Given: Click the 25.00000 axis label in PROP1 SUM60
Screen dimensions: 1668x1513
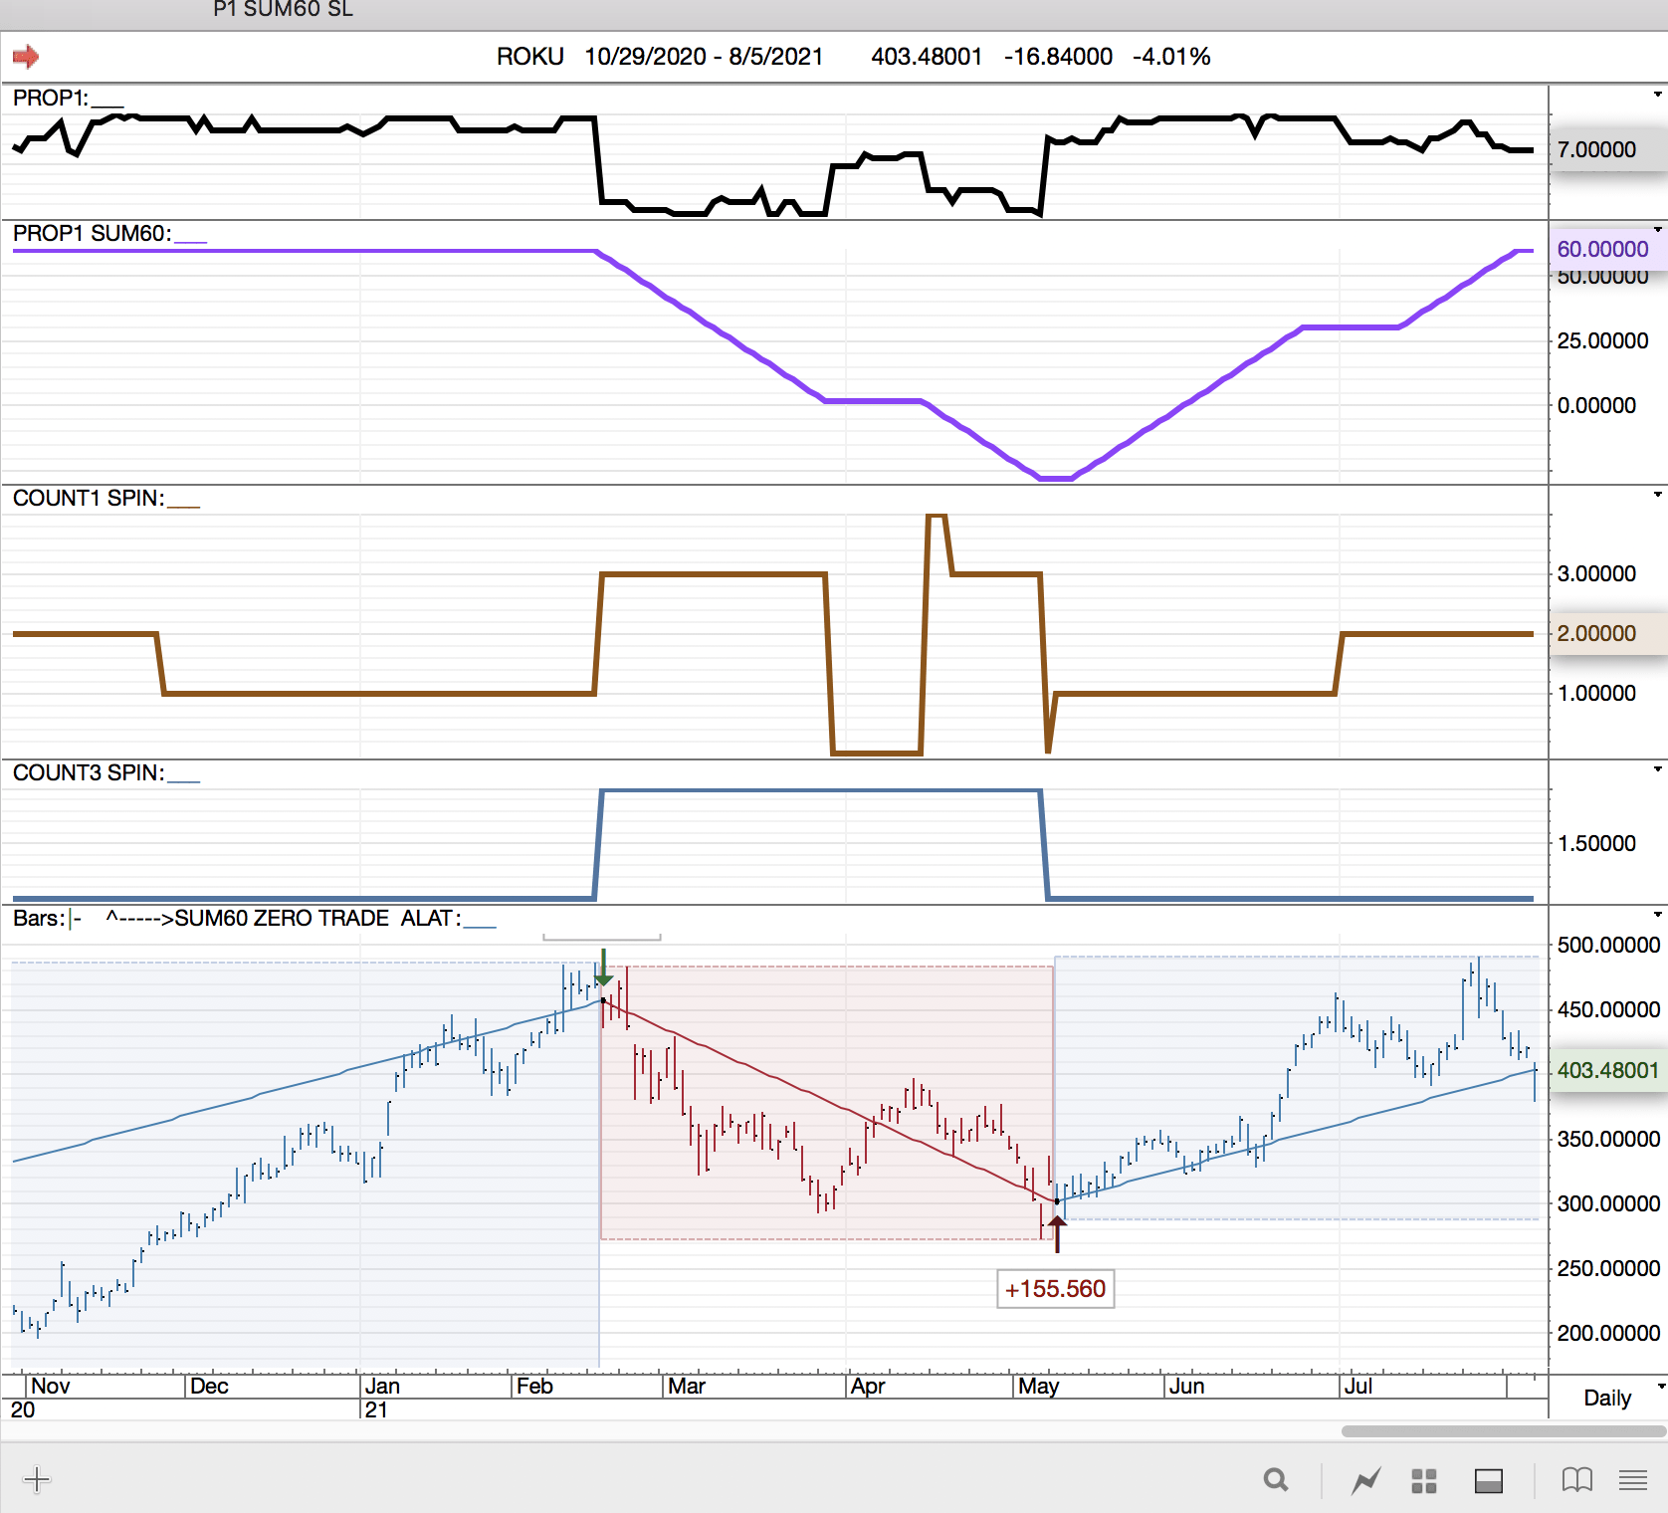Looking at the screenshot, I should coord(1602,340).
